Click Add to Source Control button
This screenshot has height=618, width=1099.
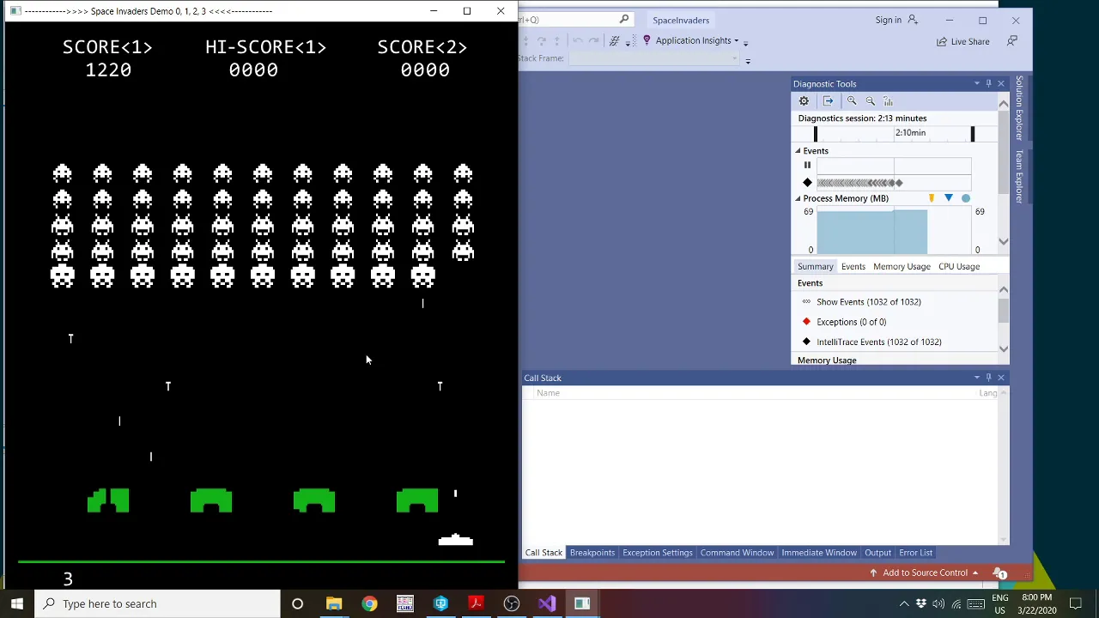[x=925, y=573]
